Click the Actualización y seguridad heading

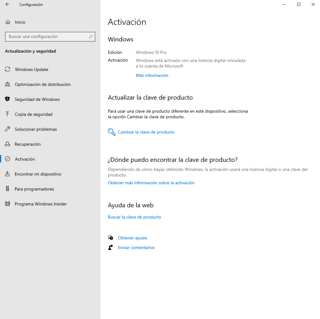[x=30, y=51]
